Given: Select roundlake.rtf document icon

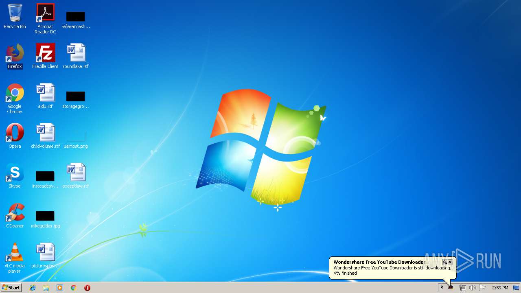Looking at the screenshot, I should click(x=76, y=56).
